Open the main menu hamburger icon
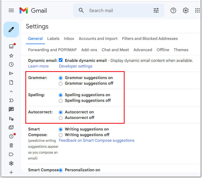 pyautogui.click(x=11, y=10)
